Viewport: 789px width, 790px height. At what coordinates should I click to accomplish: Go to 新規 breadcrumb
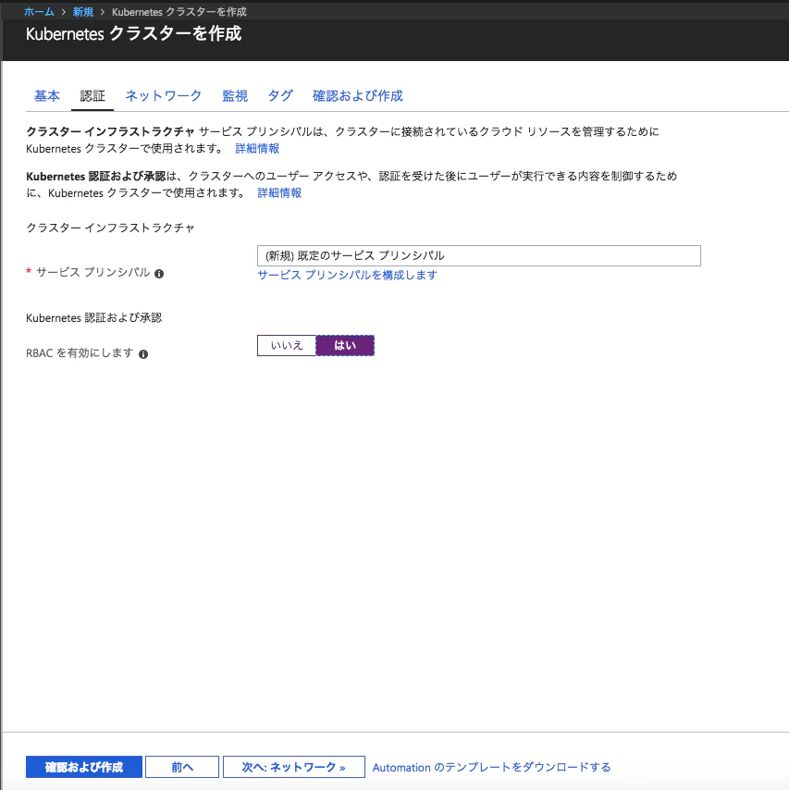click(x=83, y=12)
